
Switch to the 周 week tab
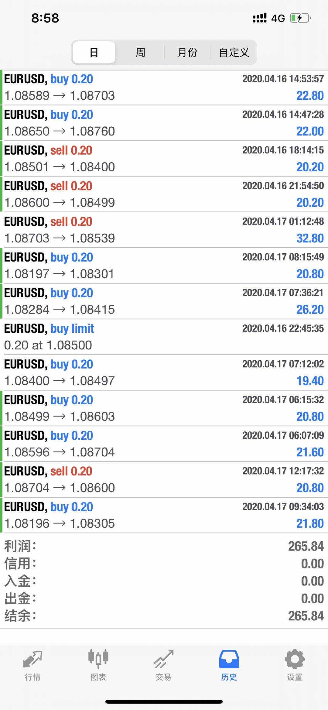140,52
